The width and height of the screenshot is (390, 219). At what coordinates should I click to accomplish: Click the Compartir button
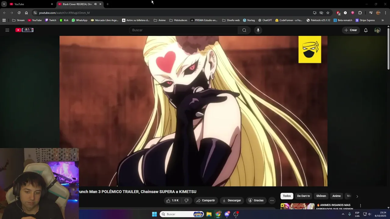coord(206,200)
